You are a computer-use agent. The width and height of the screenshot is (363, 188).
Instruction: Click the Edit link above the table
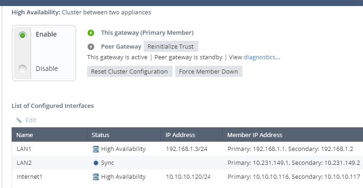click(31, 120)
